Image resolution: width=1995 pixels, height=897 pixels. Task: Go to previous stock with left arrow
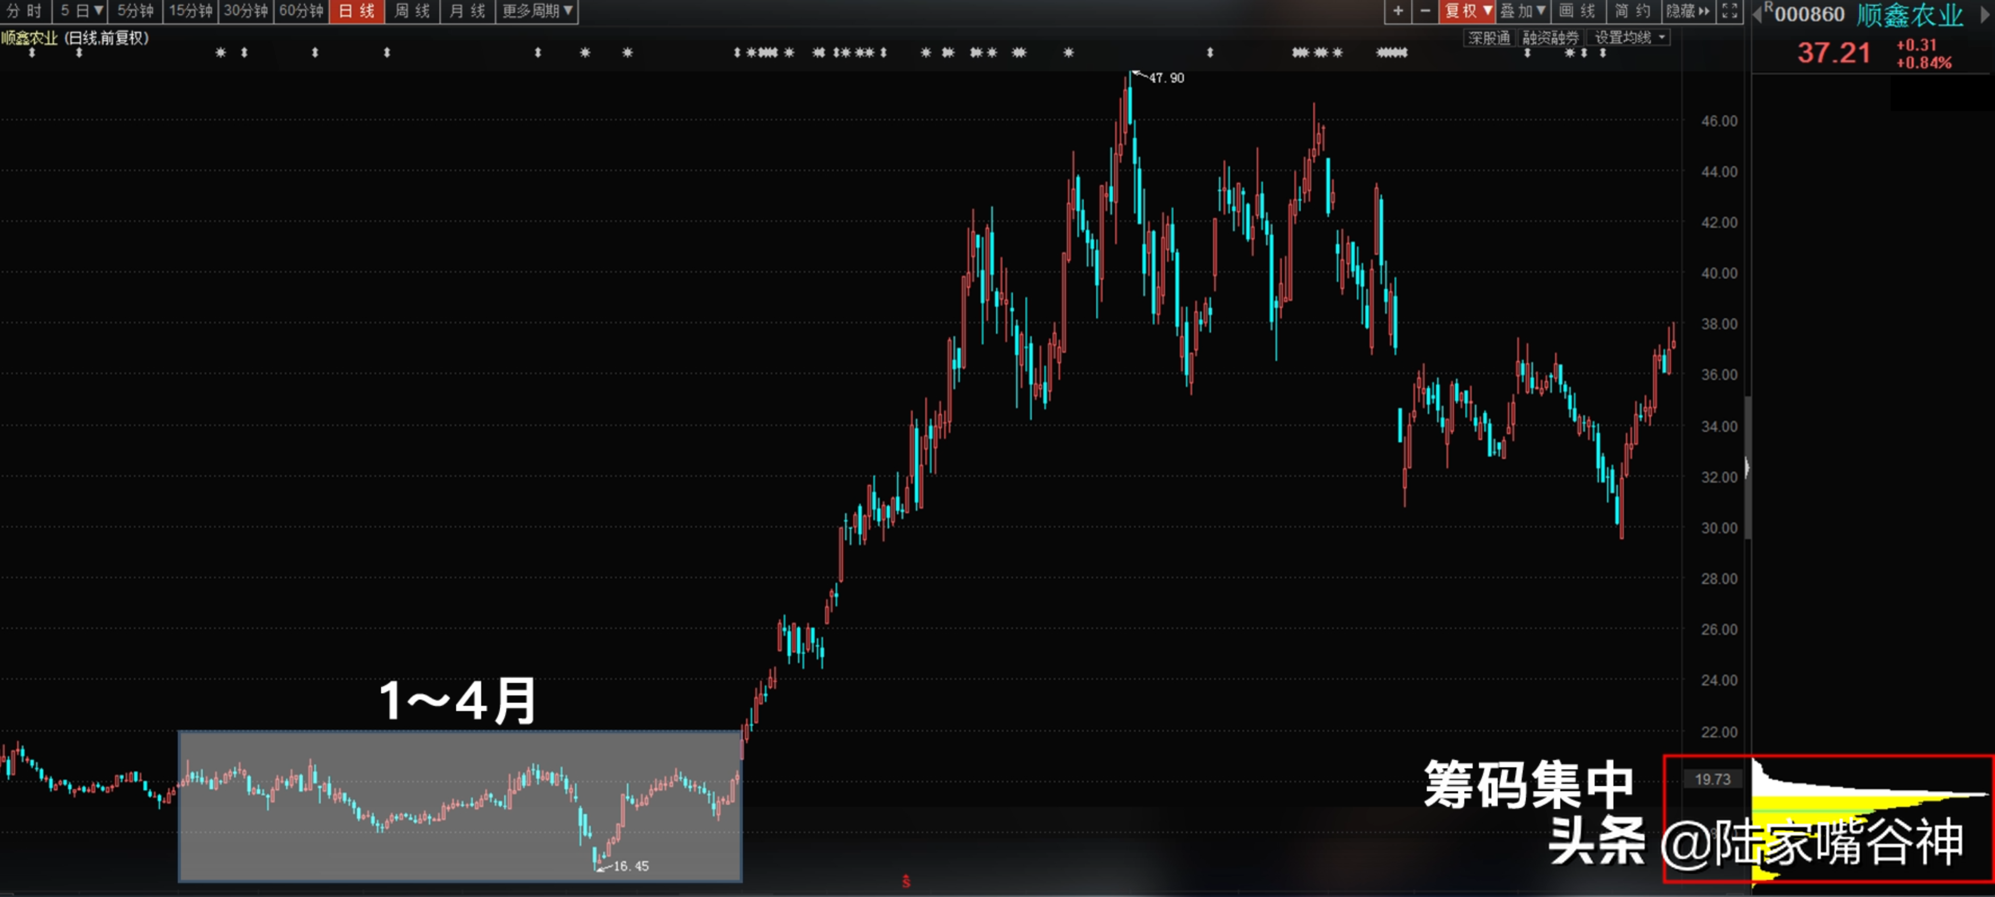(1756, 15)
